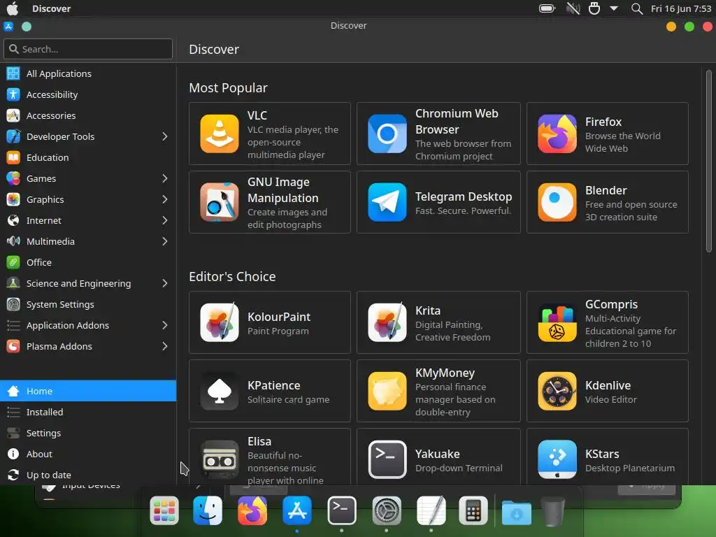
Task: Open the Launchpad grid in dock
Action: click(x=164, y=510)
